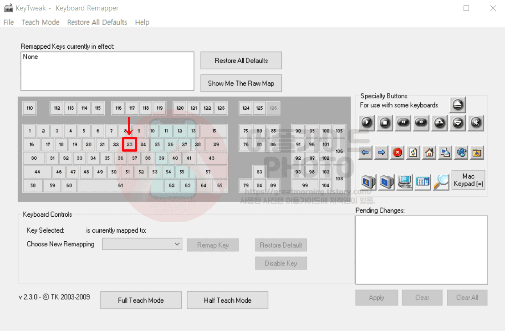The image size is (505, 331).
Task: Select keyboard key 44
Action: (37, 172)
